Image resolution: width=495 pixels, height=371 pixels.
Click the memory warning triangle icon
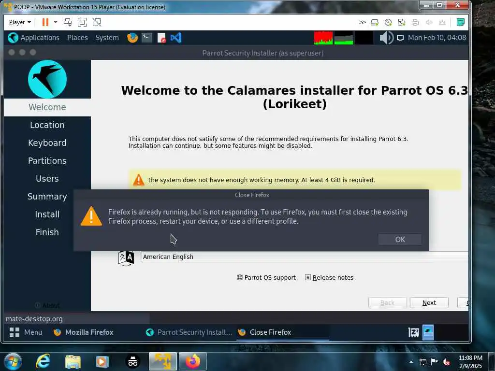[138, 180]
